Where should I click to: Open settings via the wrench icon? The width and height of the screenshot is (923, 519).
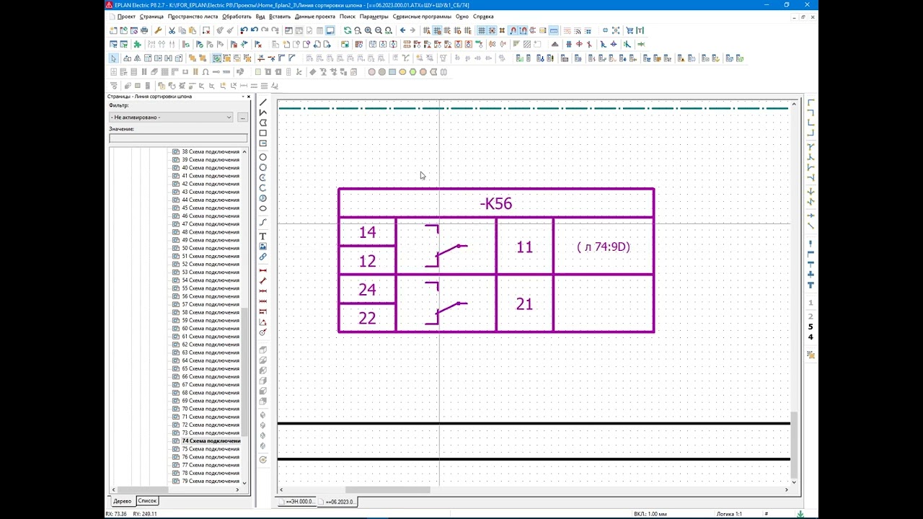[x=158, y=30]
